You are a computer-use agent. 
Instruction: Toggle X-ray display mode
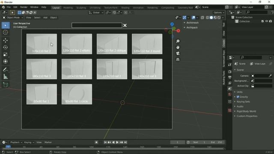203,18
